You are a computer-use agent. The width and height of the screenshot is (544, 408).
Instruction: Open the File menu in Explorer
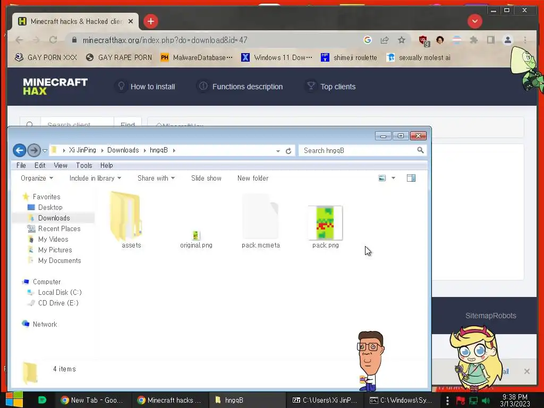21,166
